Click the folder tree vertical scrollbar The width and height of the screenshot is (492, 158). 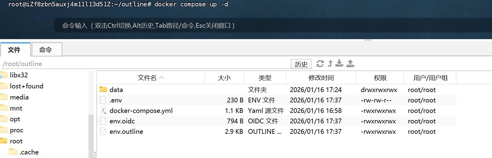[x=91, y=136]
